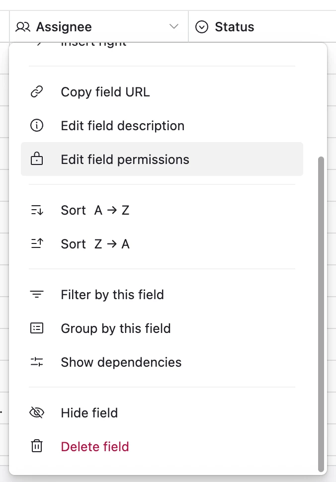Screen dimensions: 336x482
Task: Click Show dependencies option
Action: 121,362
